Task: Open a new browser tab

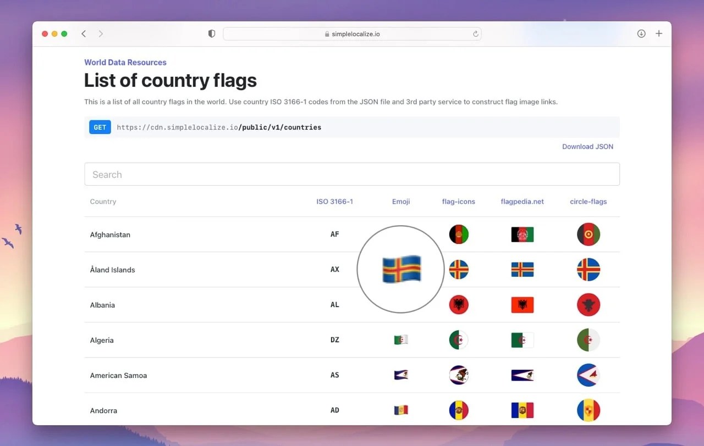Action: tap(659, 34)
